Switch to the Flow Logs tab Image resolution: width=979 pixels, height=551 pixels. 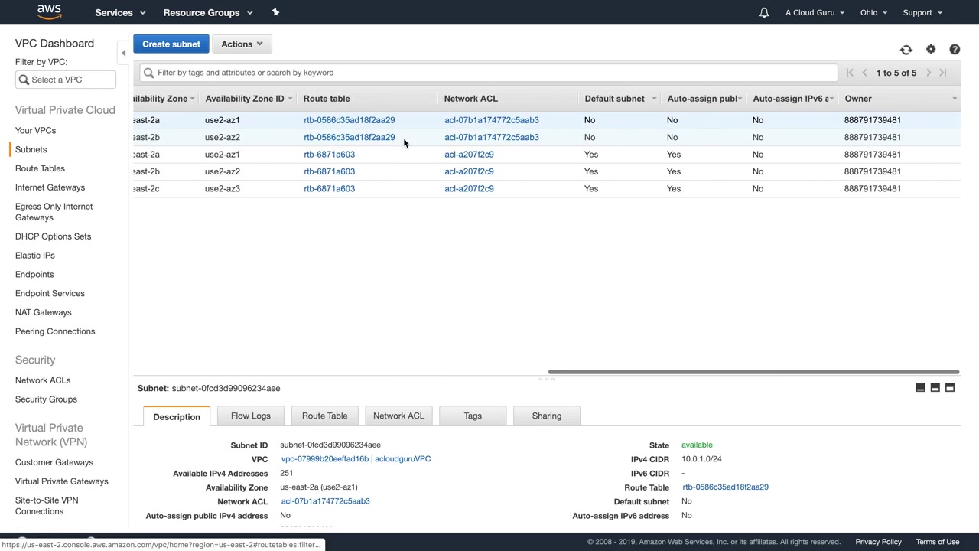click(x=251, y=416)
